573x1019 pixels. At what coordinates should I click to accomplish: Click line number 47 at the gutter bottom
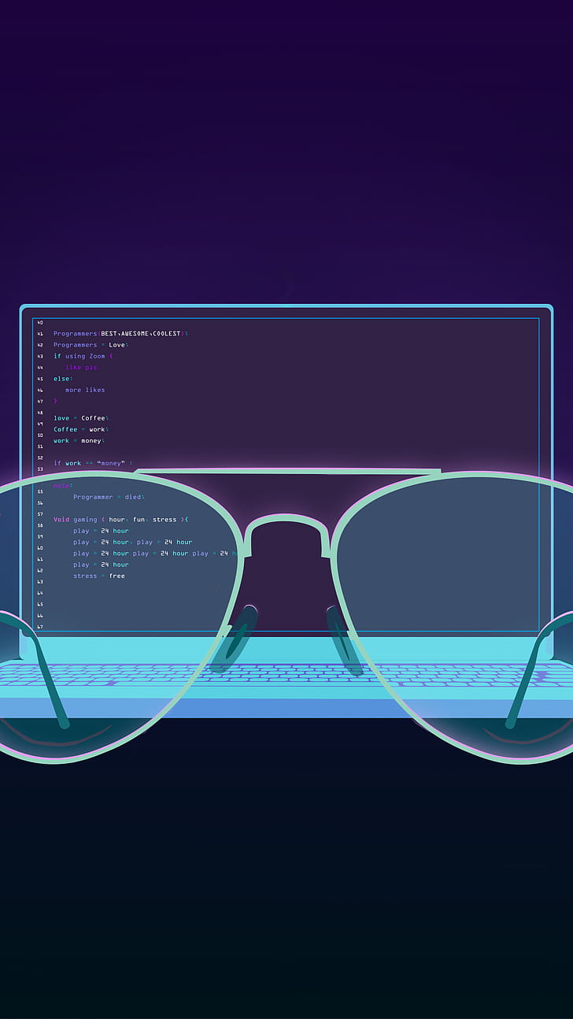tap(40, 627)
